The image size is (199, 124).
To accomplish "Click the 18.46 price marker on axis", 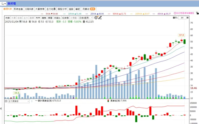I will [194, 88].
